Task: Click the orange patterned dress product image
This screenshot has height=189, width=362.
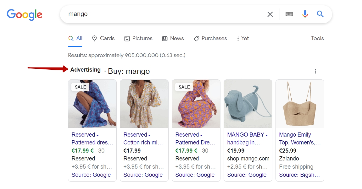Action: pyautogui.click(x=196, y=104)
